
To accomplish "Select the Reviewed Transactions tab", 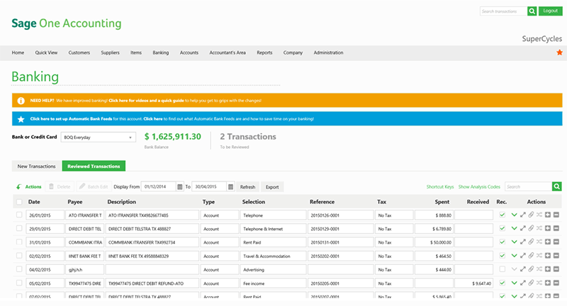I will (x=94, y=166).
